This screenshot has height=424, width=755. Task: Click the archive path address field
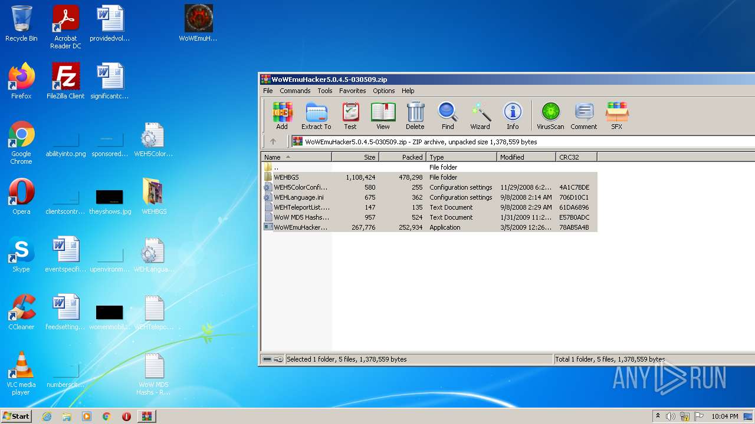pos(523,141)
